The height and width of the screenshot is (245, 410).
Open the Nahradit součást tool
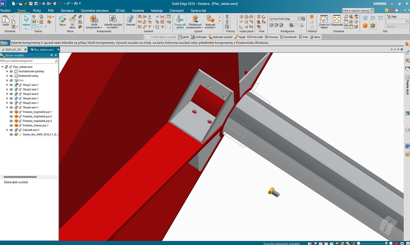click(210, 22)
